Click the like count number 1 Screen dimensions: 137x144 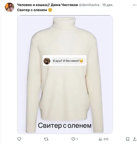coord(77,139)
